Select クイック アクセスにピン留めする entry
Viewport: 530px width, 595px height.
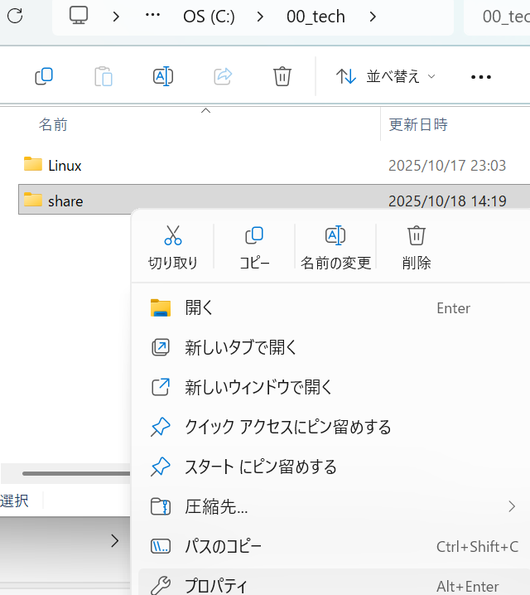pyautogui.click(x=330, y=428)
